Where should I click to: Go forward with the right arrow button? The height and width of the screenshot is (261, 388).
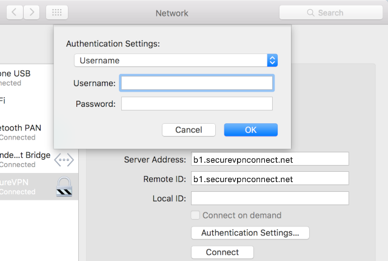coord(32,12)
